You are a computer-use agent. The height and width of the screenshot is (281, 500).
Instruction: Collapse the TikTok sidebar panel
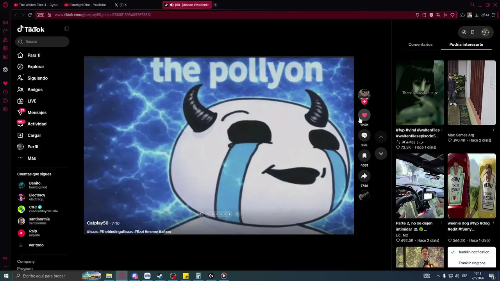coord(66,28)
